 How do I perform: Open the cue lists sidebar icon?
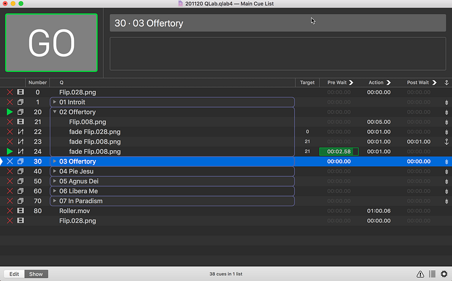coord(432,274)
